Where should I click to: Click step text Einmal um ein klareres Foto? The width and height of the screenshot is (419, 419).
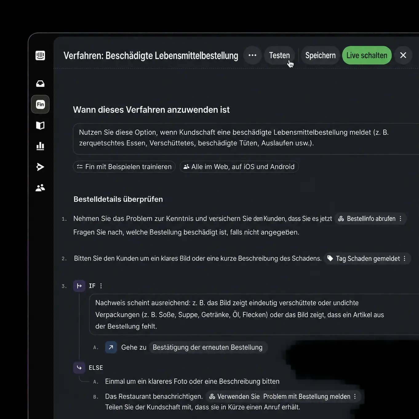click(192, 381)
